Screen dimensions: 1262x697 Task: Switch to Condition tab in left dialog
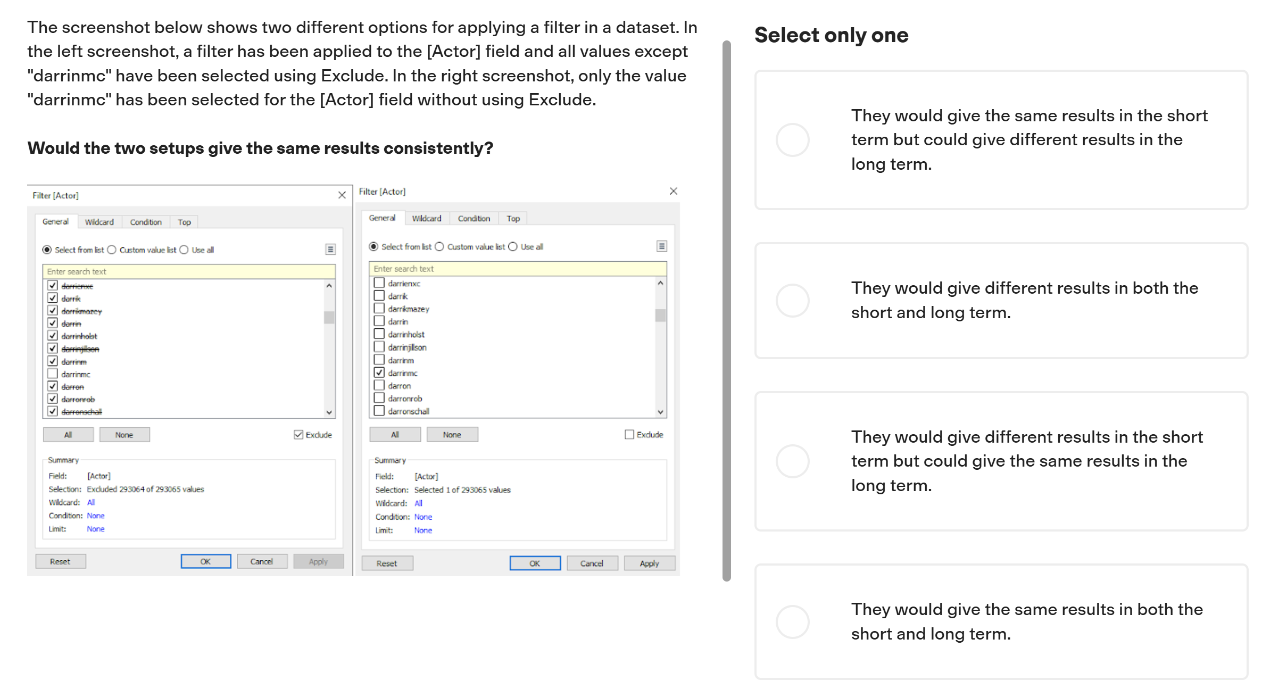point(146,222)
